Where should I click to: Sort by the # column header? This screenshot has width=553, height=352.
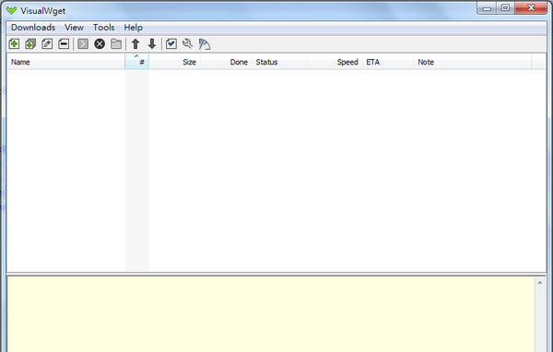136,62
